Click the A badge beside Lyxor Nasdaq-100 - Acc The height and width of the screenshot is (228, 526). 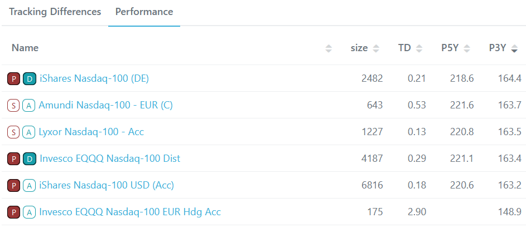[28, 132]
